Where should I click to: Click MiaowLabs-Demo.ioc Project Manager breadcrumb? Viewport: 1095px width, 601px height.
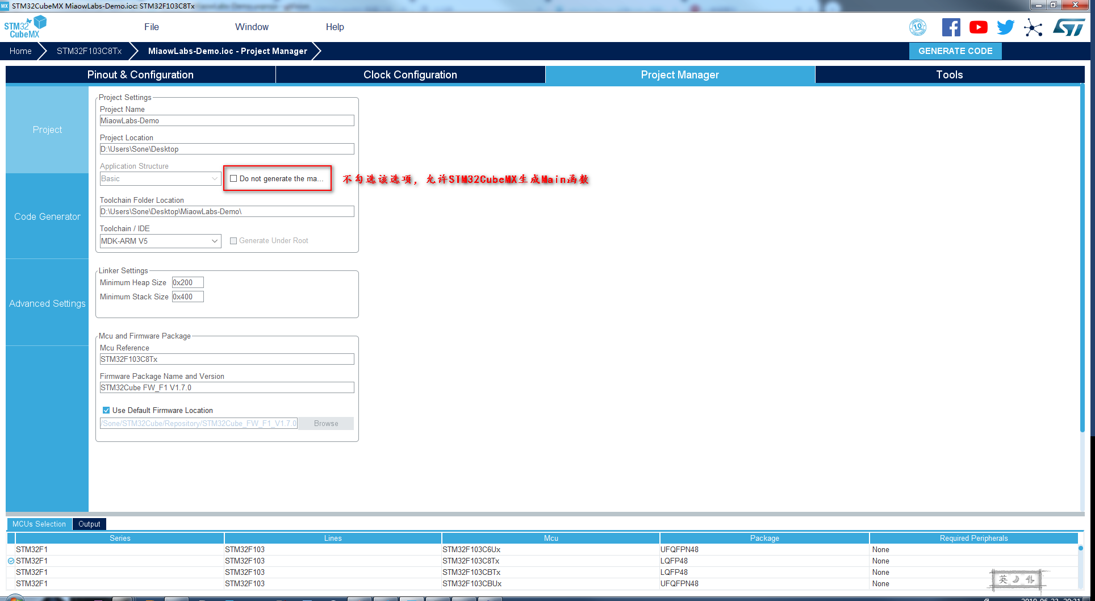pos(228,51)
